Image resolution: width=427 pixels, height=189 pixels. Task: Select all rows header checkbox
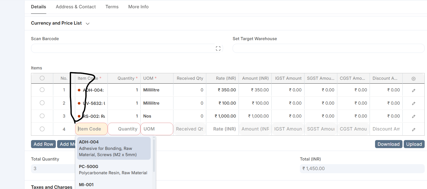coord(42,78)
